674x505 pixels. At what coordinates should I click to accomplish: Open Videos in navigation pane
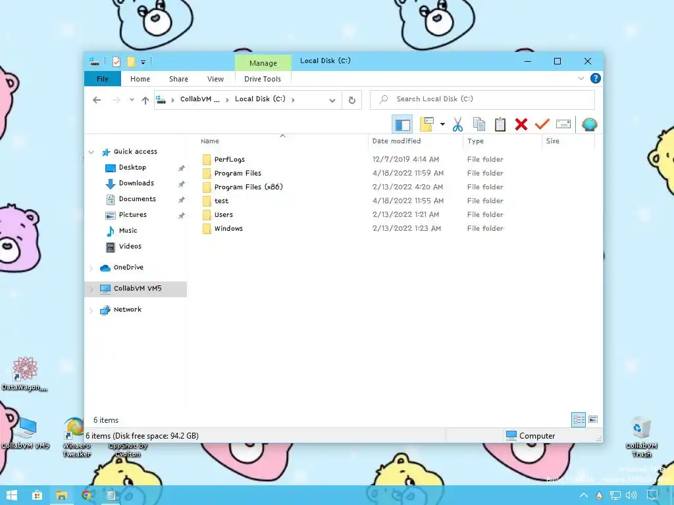coord(130,247)
